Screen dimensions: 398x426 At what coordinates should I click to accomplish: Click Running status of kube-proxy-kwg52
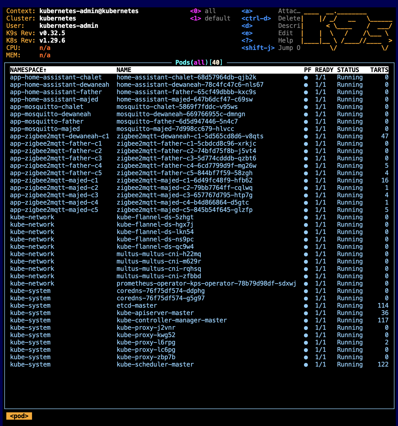350,335
